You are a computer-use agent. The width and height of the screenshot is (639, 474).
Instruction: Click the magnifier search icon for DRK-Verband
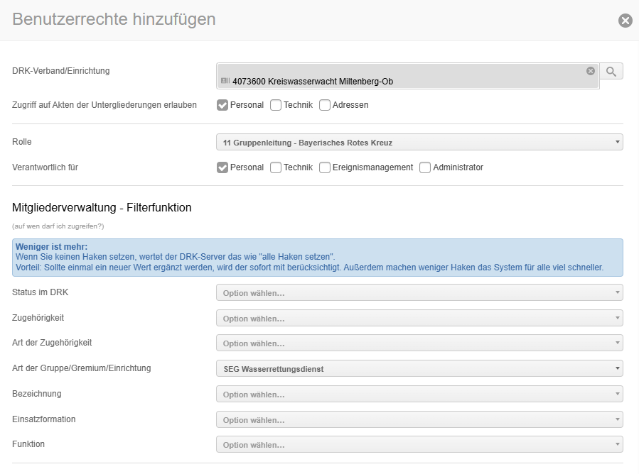pos(611,71)
